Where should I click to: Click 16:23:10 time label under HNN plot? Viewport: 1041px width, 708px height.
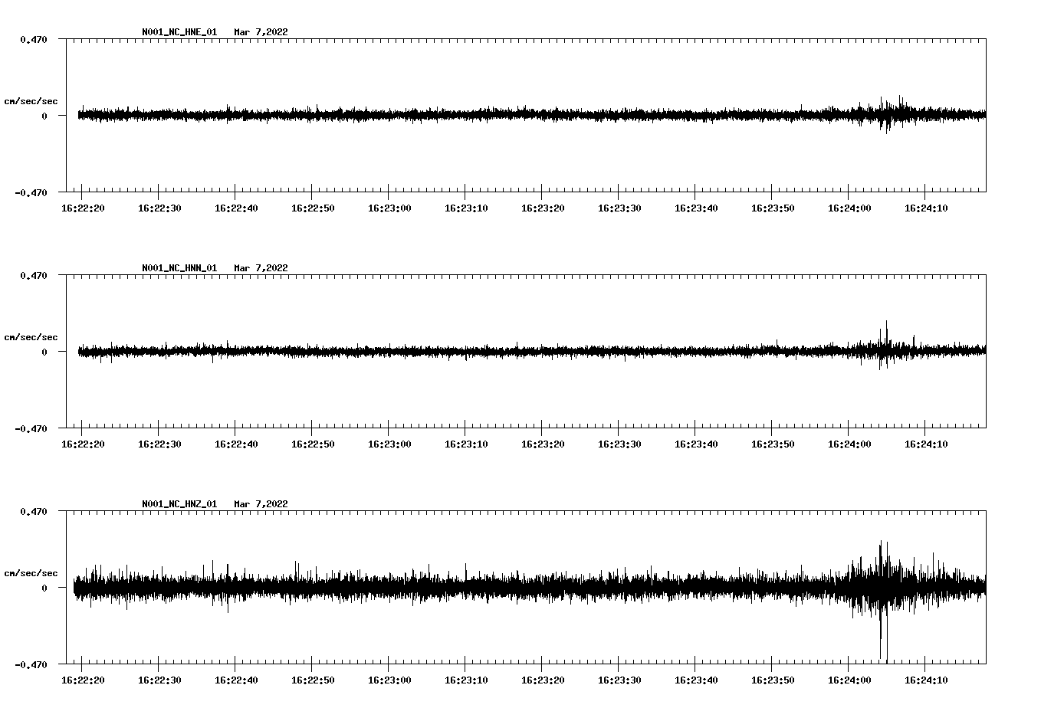click(466, 444)
